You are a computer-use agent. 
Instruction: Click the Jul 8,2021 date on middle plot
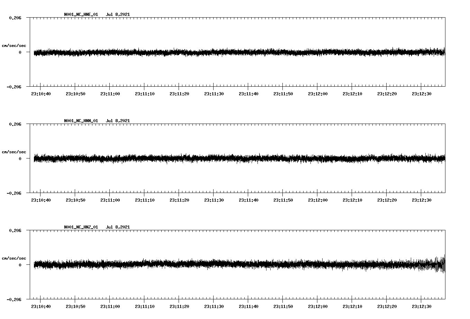(118, 120)
